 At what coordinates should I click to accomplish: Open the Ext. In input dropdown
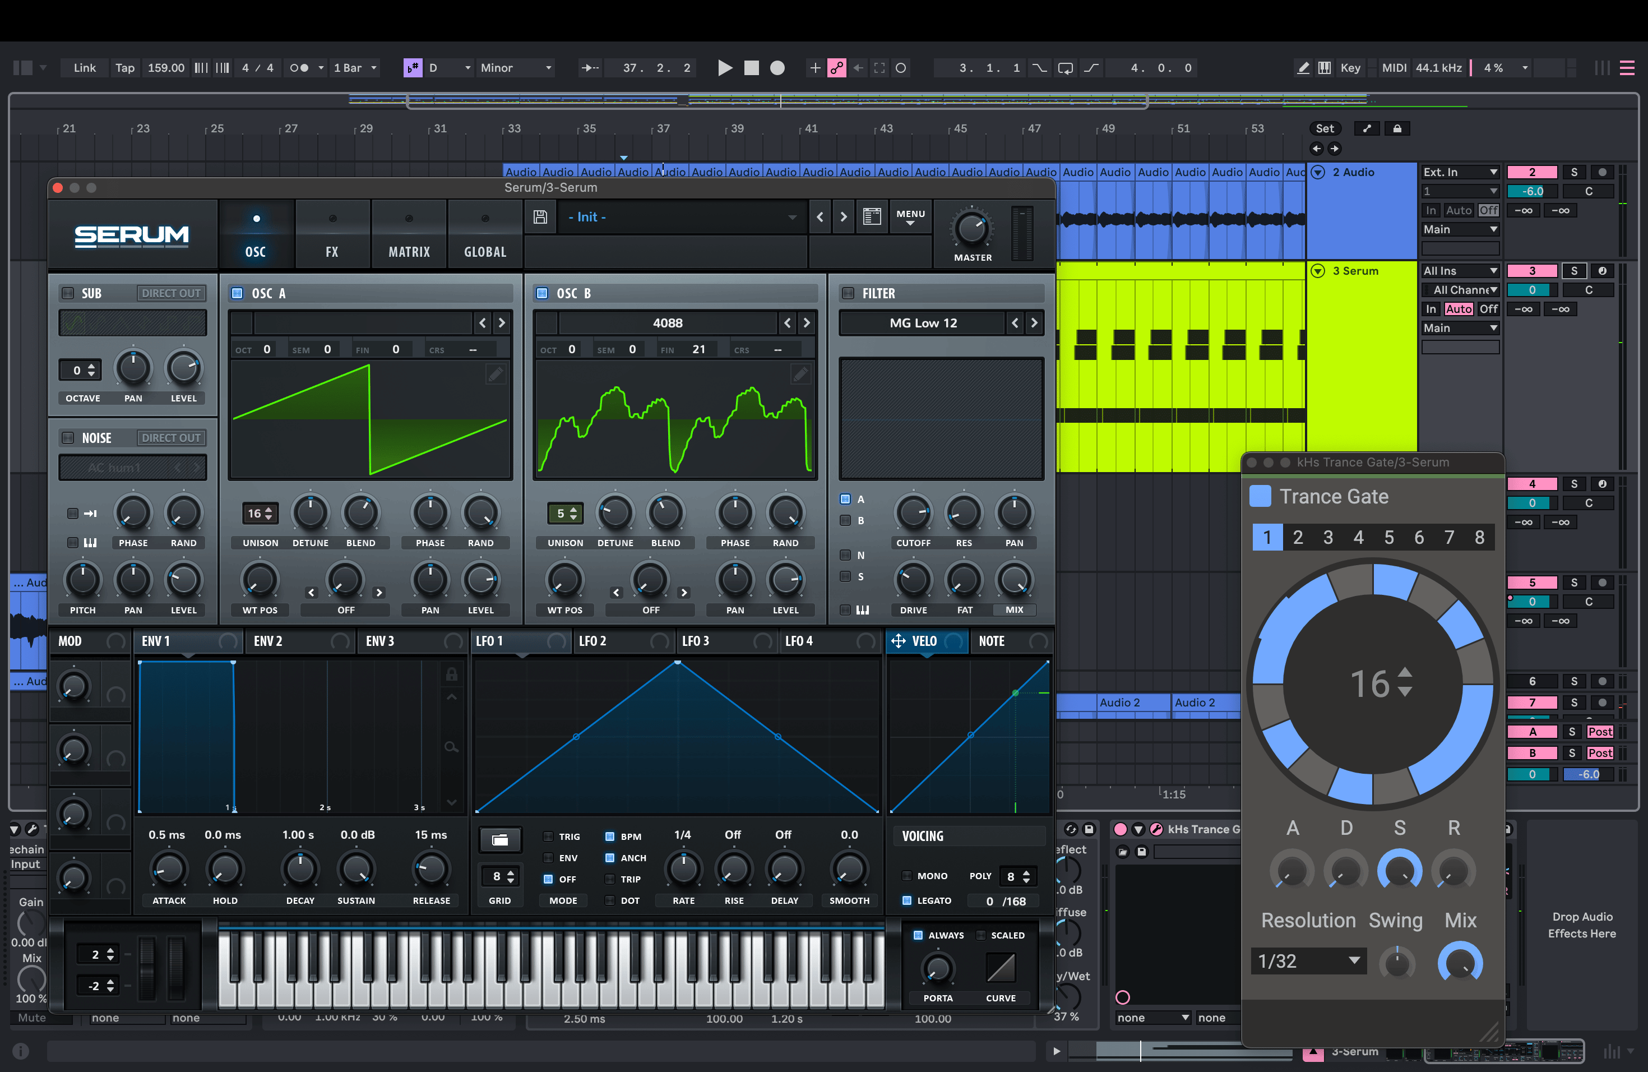pyautogui.click(x=1460, y=172)
